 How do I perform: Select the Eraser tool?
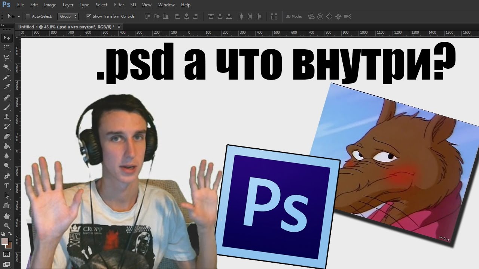click(7, 136)
